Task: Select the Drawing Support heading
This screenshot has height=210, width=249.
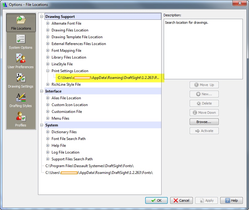Action: [103, 16]
